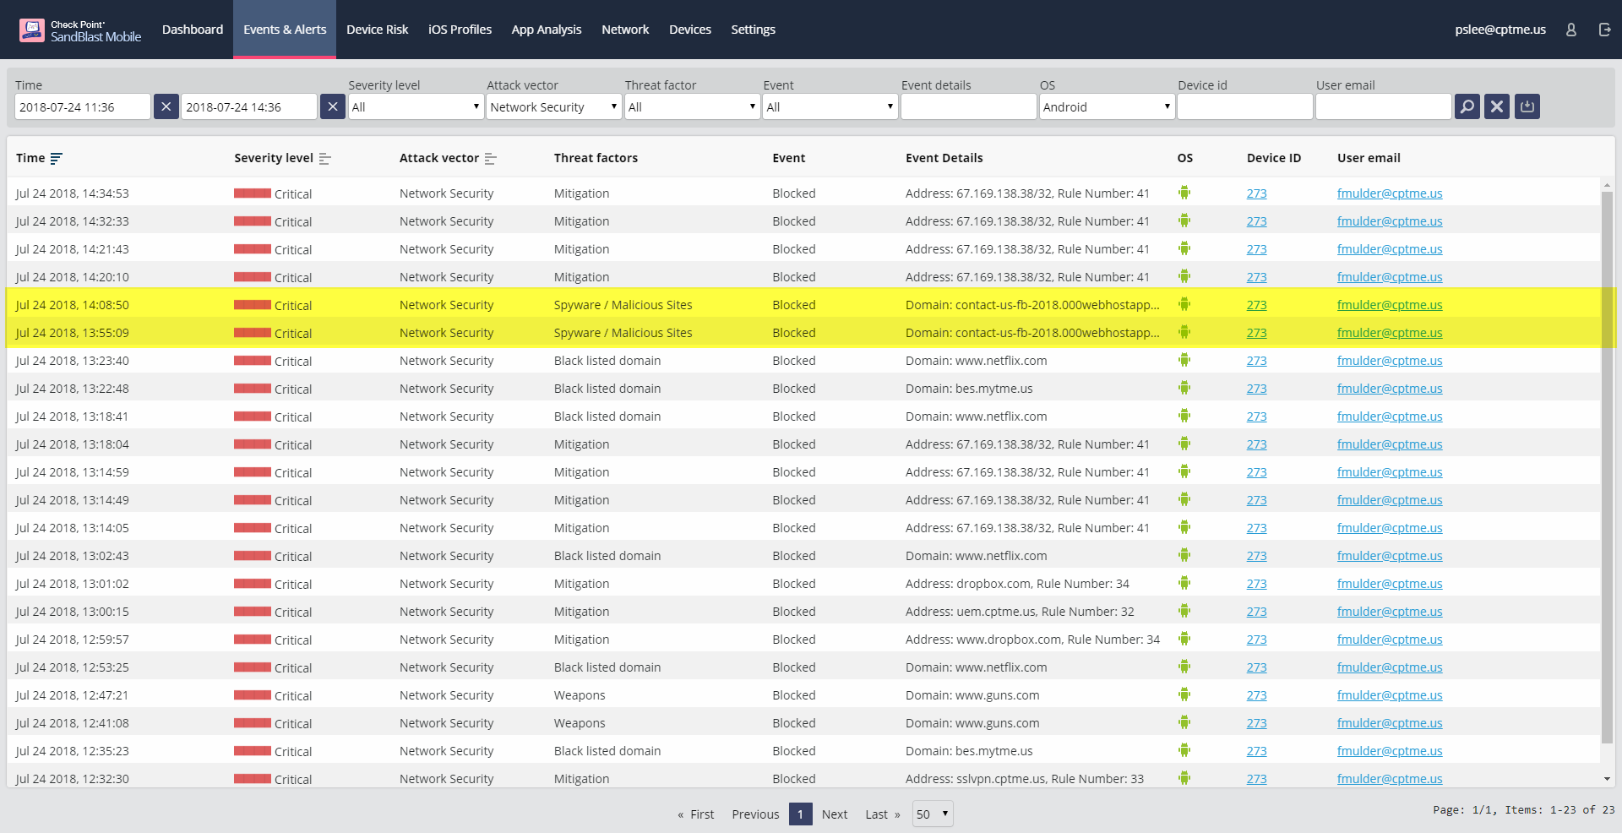Export events with download icon
The width and height of the screenshot is (1622, 833).
pos(1527,106)
